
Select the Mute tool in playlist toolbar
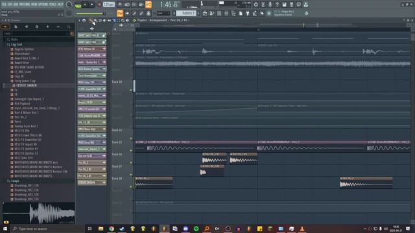[x=104, y=20]
